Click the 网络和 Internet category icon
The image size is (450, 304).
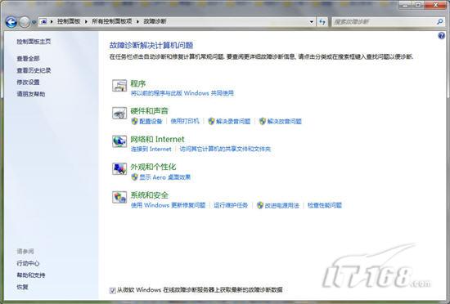[119, 141]
